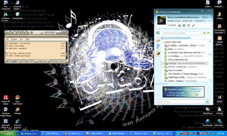The image size is (227, 136).
Task: Click Messenger contact list scroll down arrow
Action: pyautogui.click(x=210, y=80)
